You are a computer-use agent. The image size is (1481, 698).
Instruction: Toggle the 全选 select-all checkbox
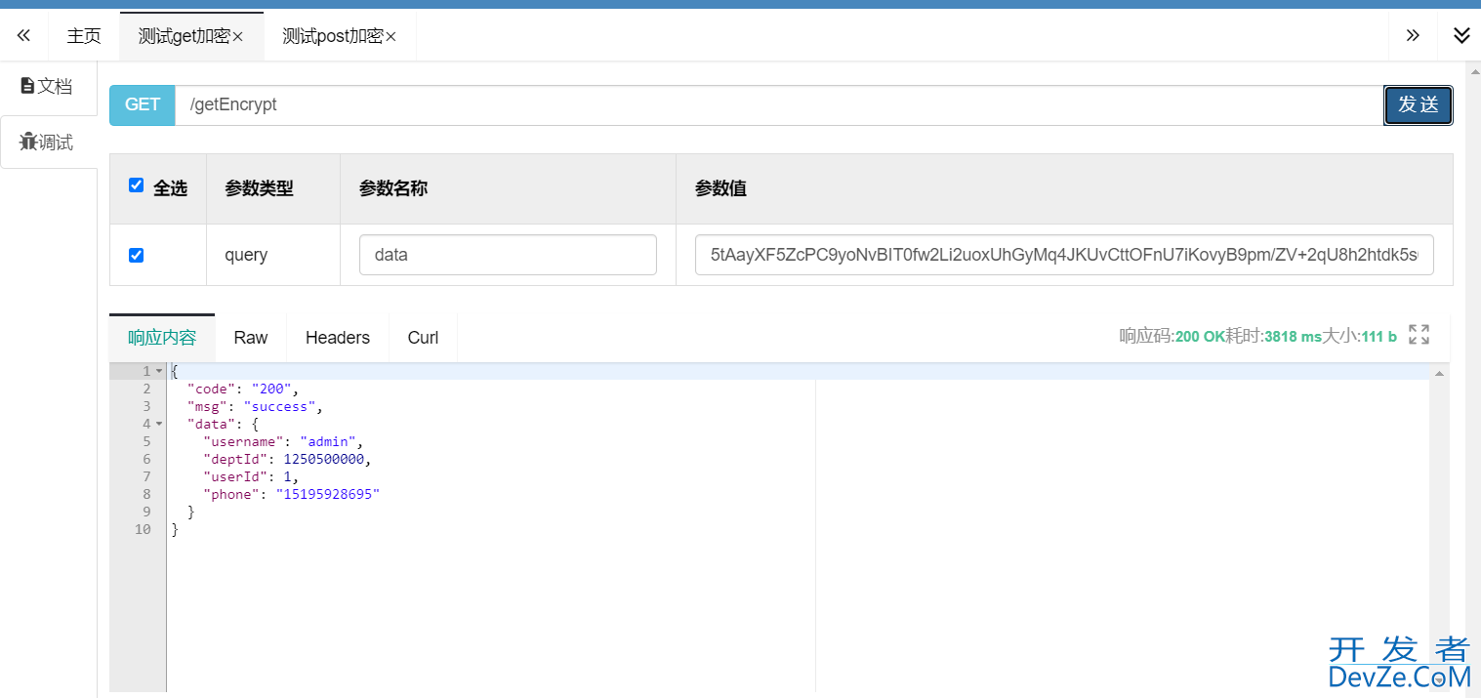tap(137, 185)
